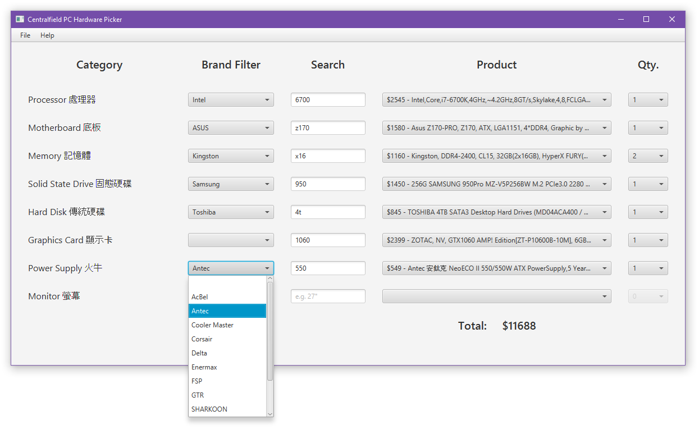Minimize the Hardware Picker window

pos(621,19)
